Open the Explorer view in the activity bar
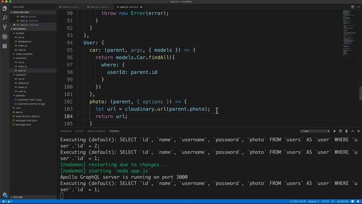The height and width of the screenshot is (204, 362). (5, 8)
